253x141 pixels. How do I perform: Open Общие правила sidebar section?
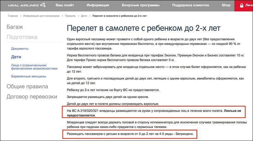point(27,86)
